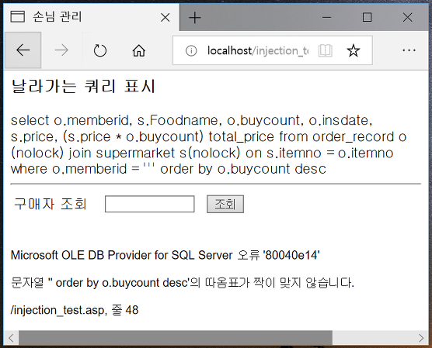This screenshot has height=348, width=432.
Task: Click the 따옴표가 짝이 맞지 않습니다 error message
Action: tap(182, 283)
